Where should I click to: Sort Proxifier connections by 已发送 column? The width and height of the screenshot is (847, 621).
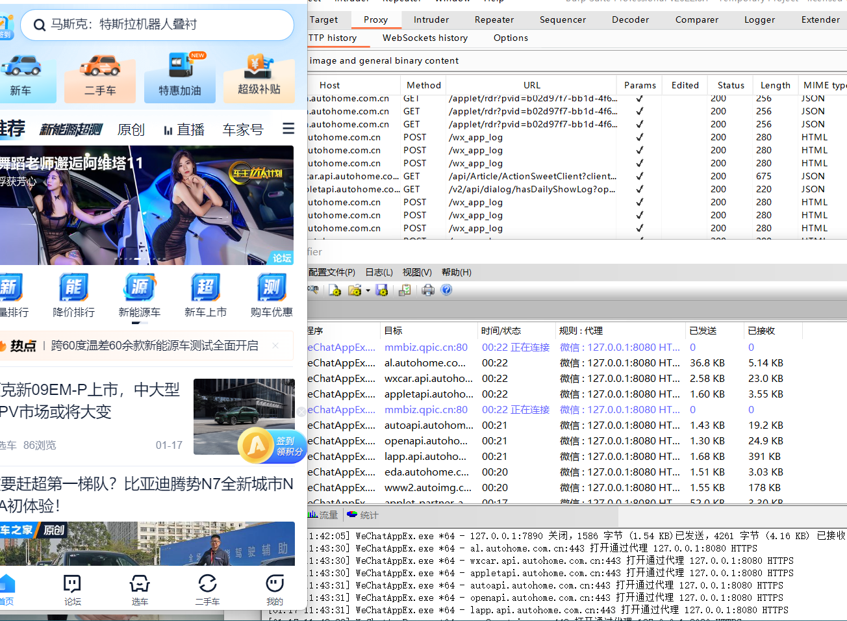click(x=714, y=331)
